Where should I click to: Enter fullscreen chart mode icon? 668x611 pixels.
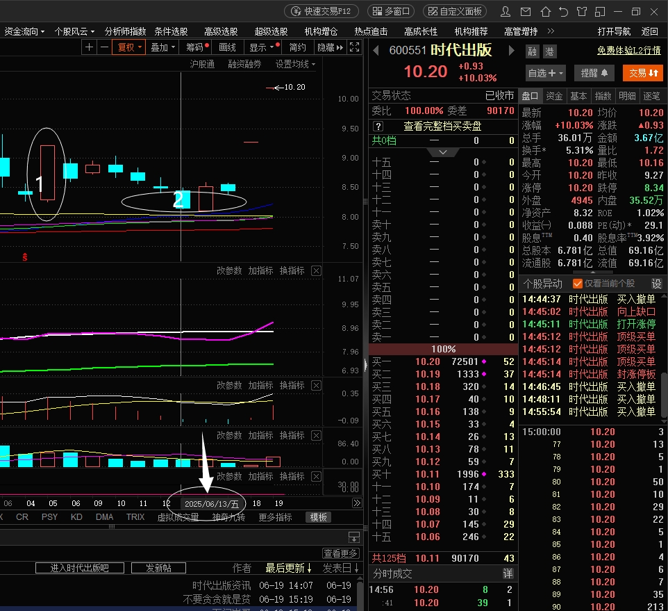354,47
